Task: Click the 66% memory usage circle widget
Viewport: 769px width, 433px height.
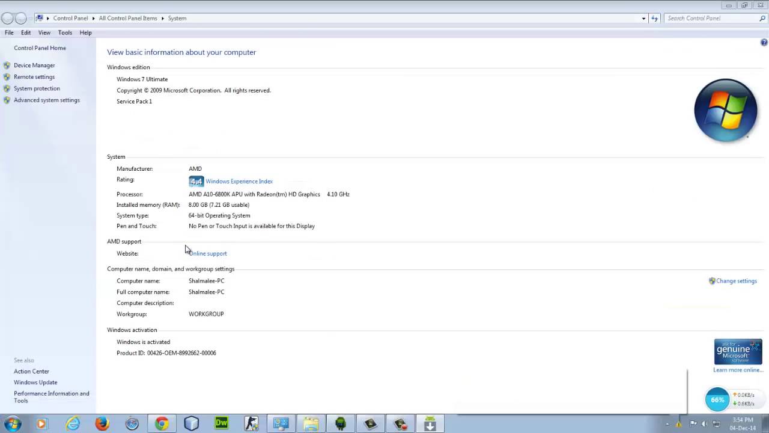Action: point(717,400)
